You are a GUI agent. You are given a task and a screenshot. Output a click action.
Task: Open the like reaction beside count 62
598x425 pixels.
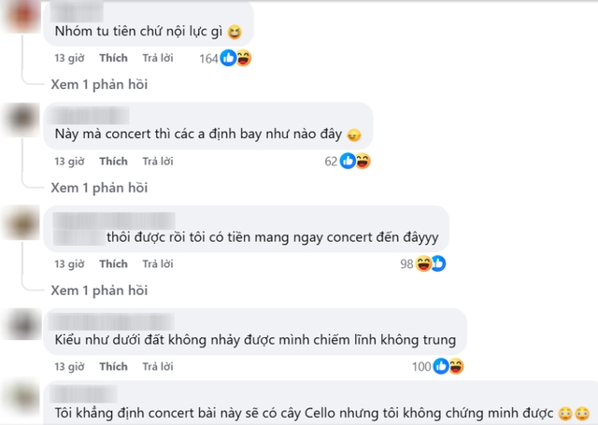348,161
